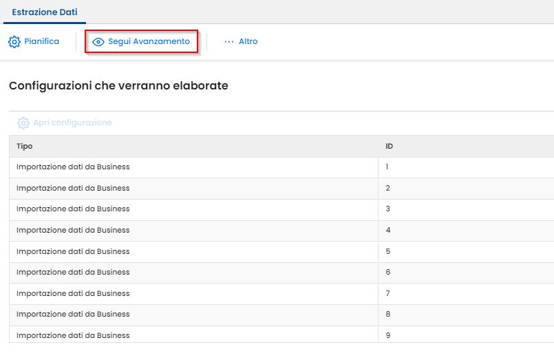Select the Importazione row with ID 6
554x360 pixels.
[x=73, y=273]
